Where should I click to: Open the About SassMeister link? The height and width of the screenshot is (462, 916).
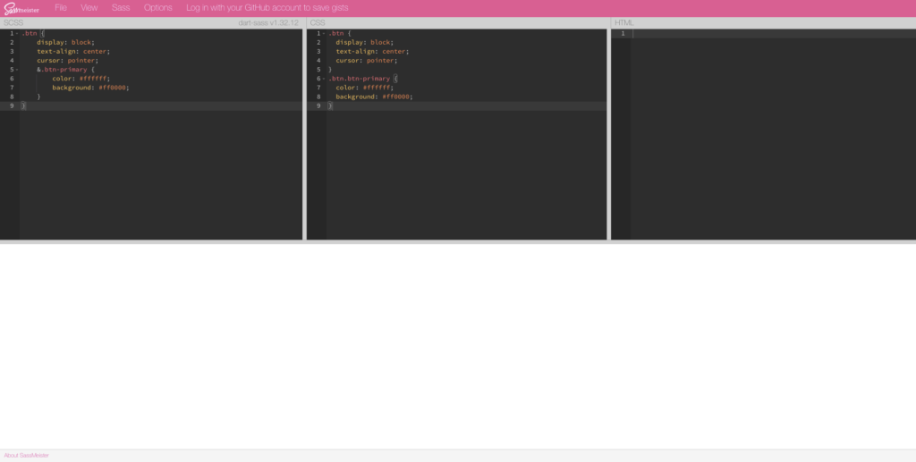click(x=27, y=455)
